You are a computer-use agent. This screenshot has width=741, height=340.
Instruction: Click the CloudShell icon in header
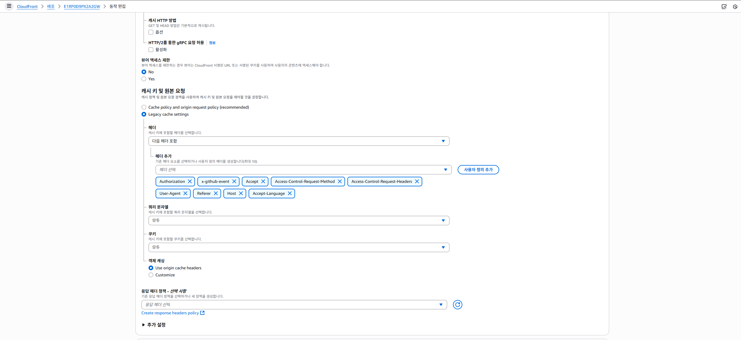[x=724, y=6]
